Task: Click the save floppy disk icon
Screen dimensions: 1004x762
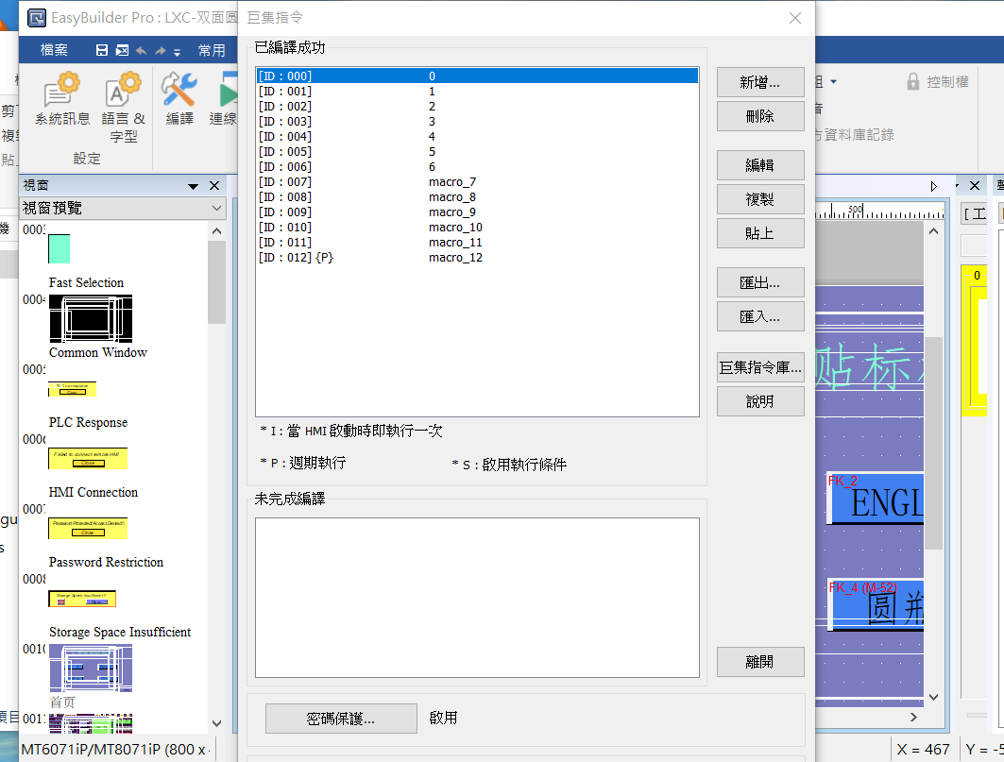Action: click(x=102, y=51)
